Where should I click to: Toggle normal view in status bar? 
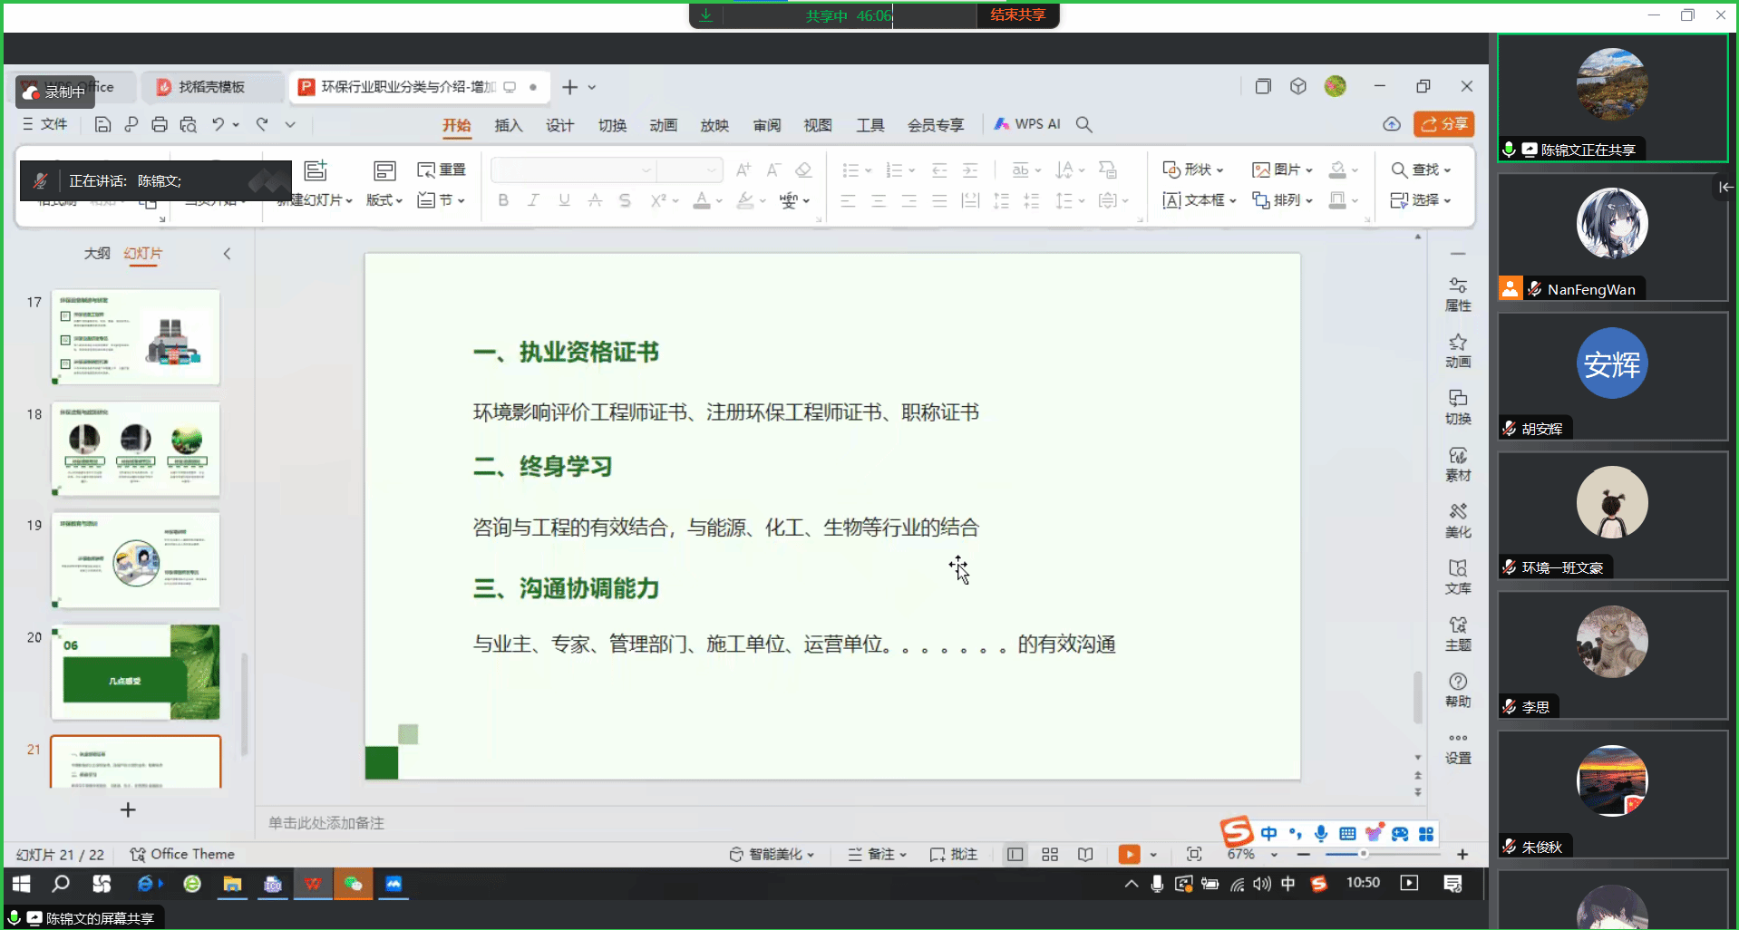click(x=1015, y=854)
